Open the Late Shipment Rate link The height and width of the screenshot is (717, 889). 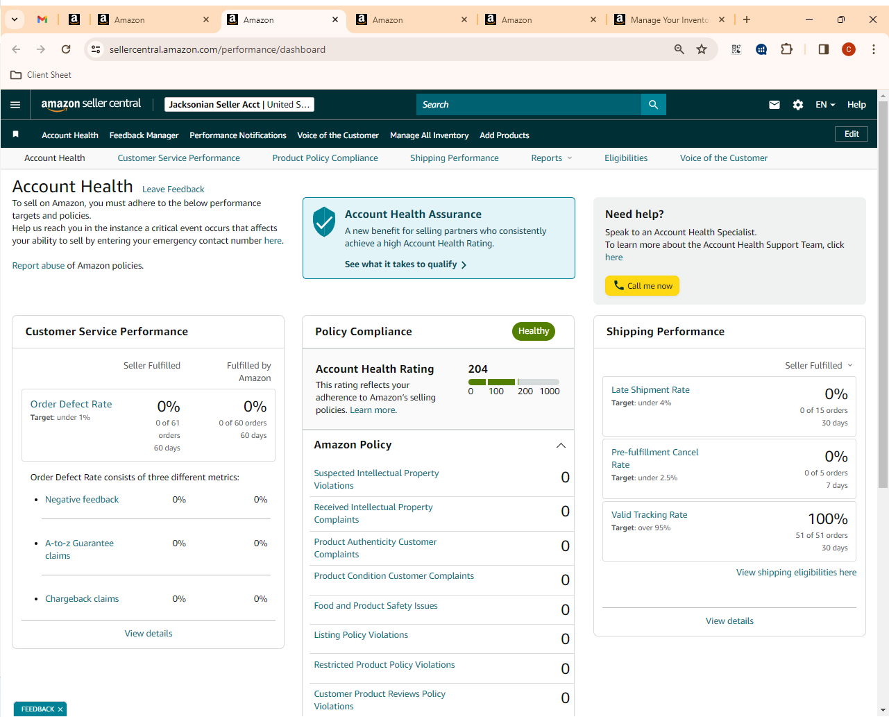[650, 390]
